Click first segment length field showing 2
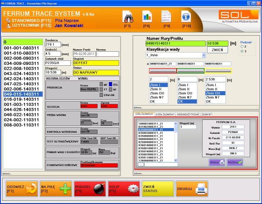This screenshot has height=204, width=262. (x=158, y=79)
